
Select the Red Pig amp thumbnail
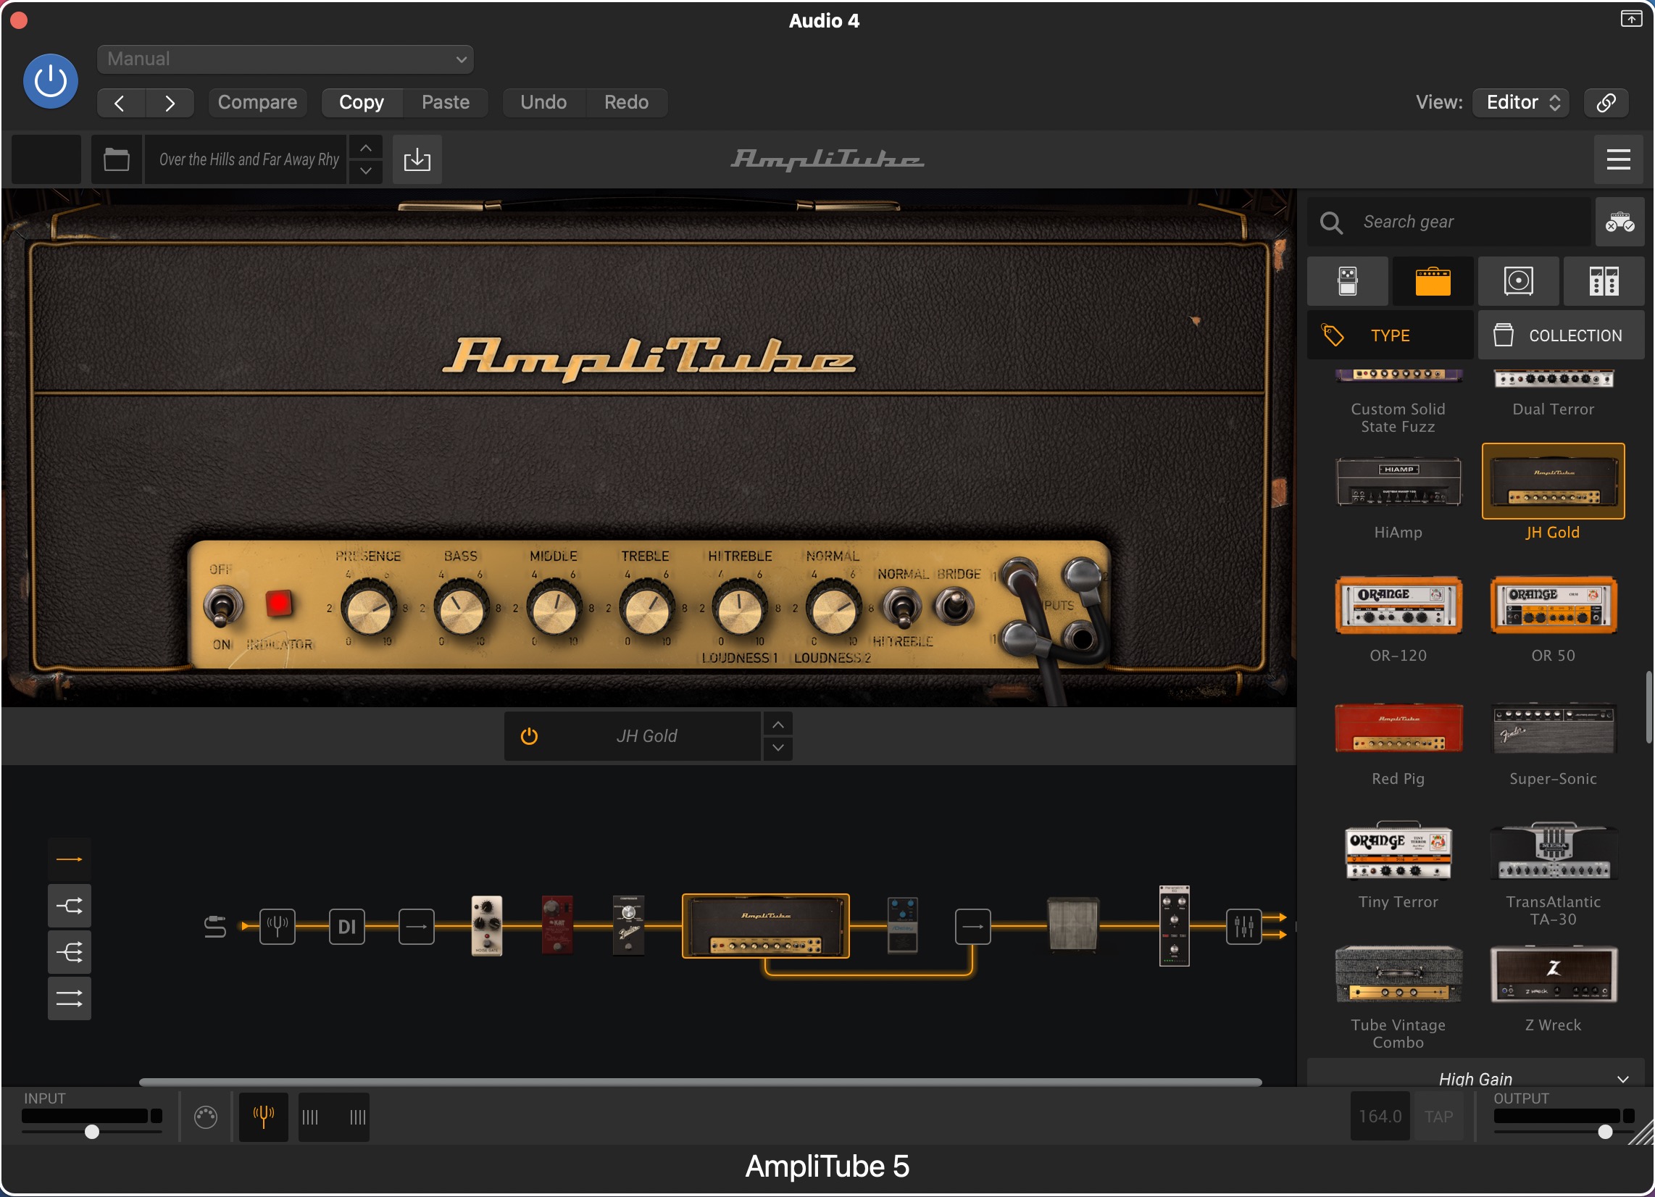click(1398, 727)
